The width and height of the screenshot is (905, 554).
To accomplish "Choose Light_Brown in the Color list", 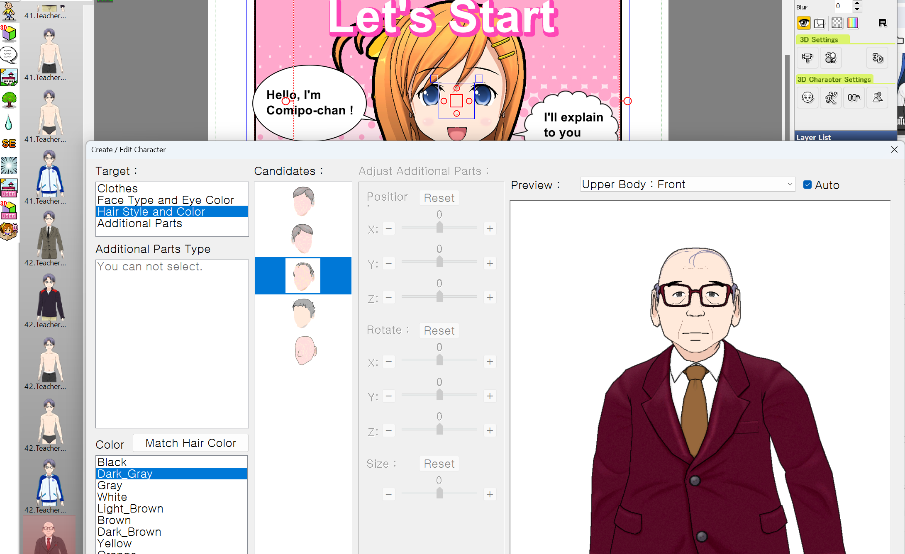I will click(130, 509).
